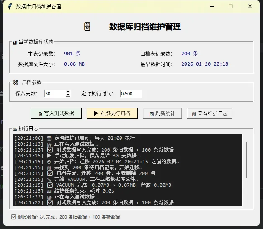This screenshot has width=263, height=229.
Task: Focus the 保留天数 spinbox field
Action: point(55,93)
